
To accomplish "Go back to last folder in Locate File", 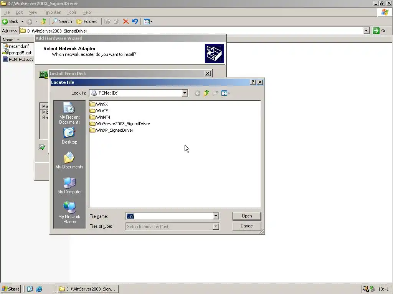I will point(198,93).
